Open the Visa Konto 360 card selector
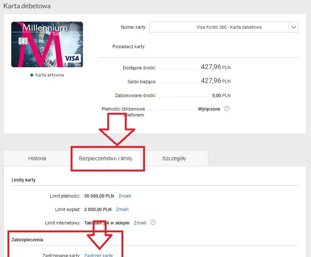 (219, 27)
